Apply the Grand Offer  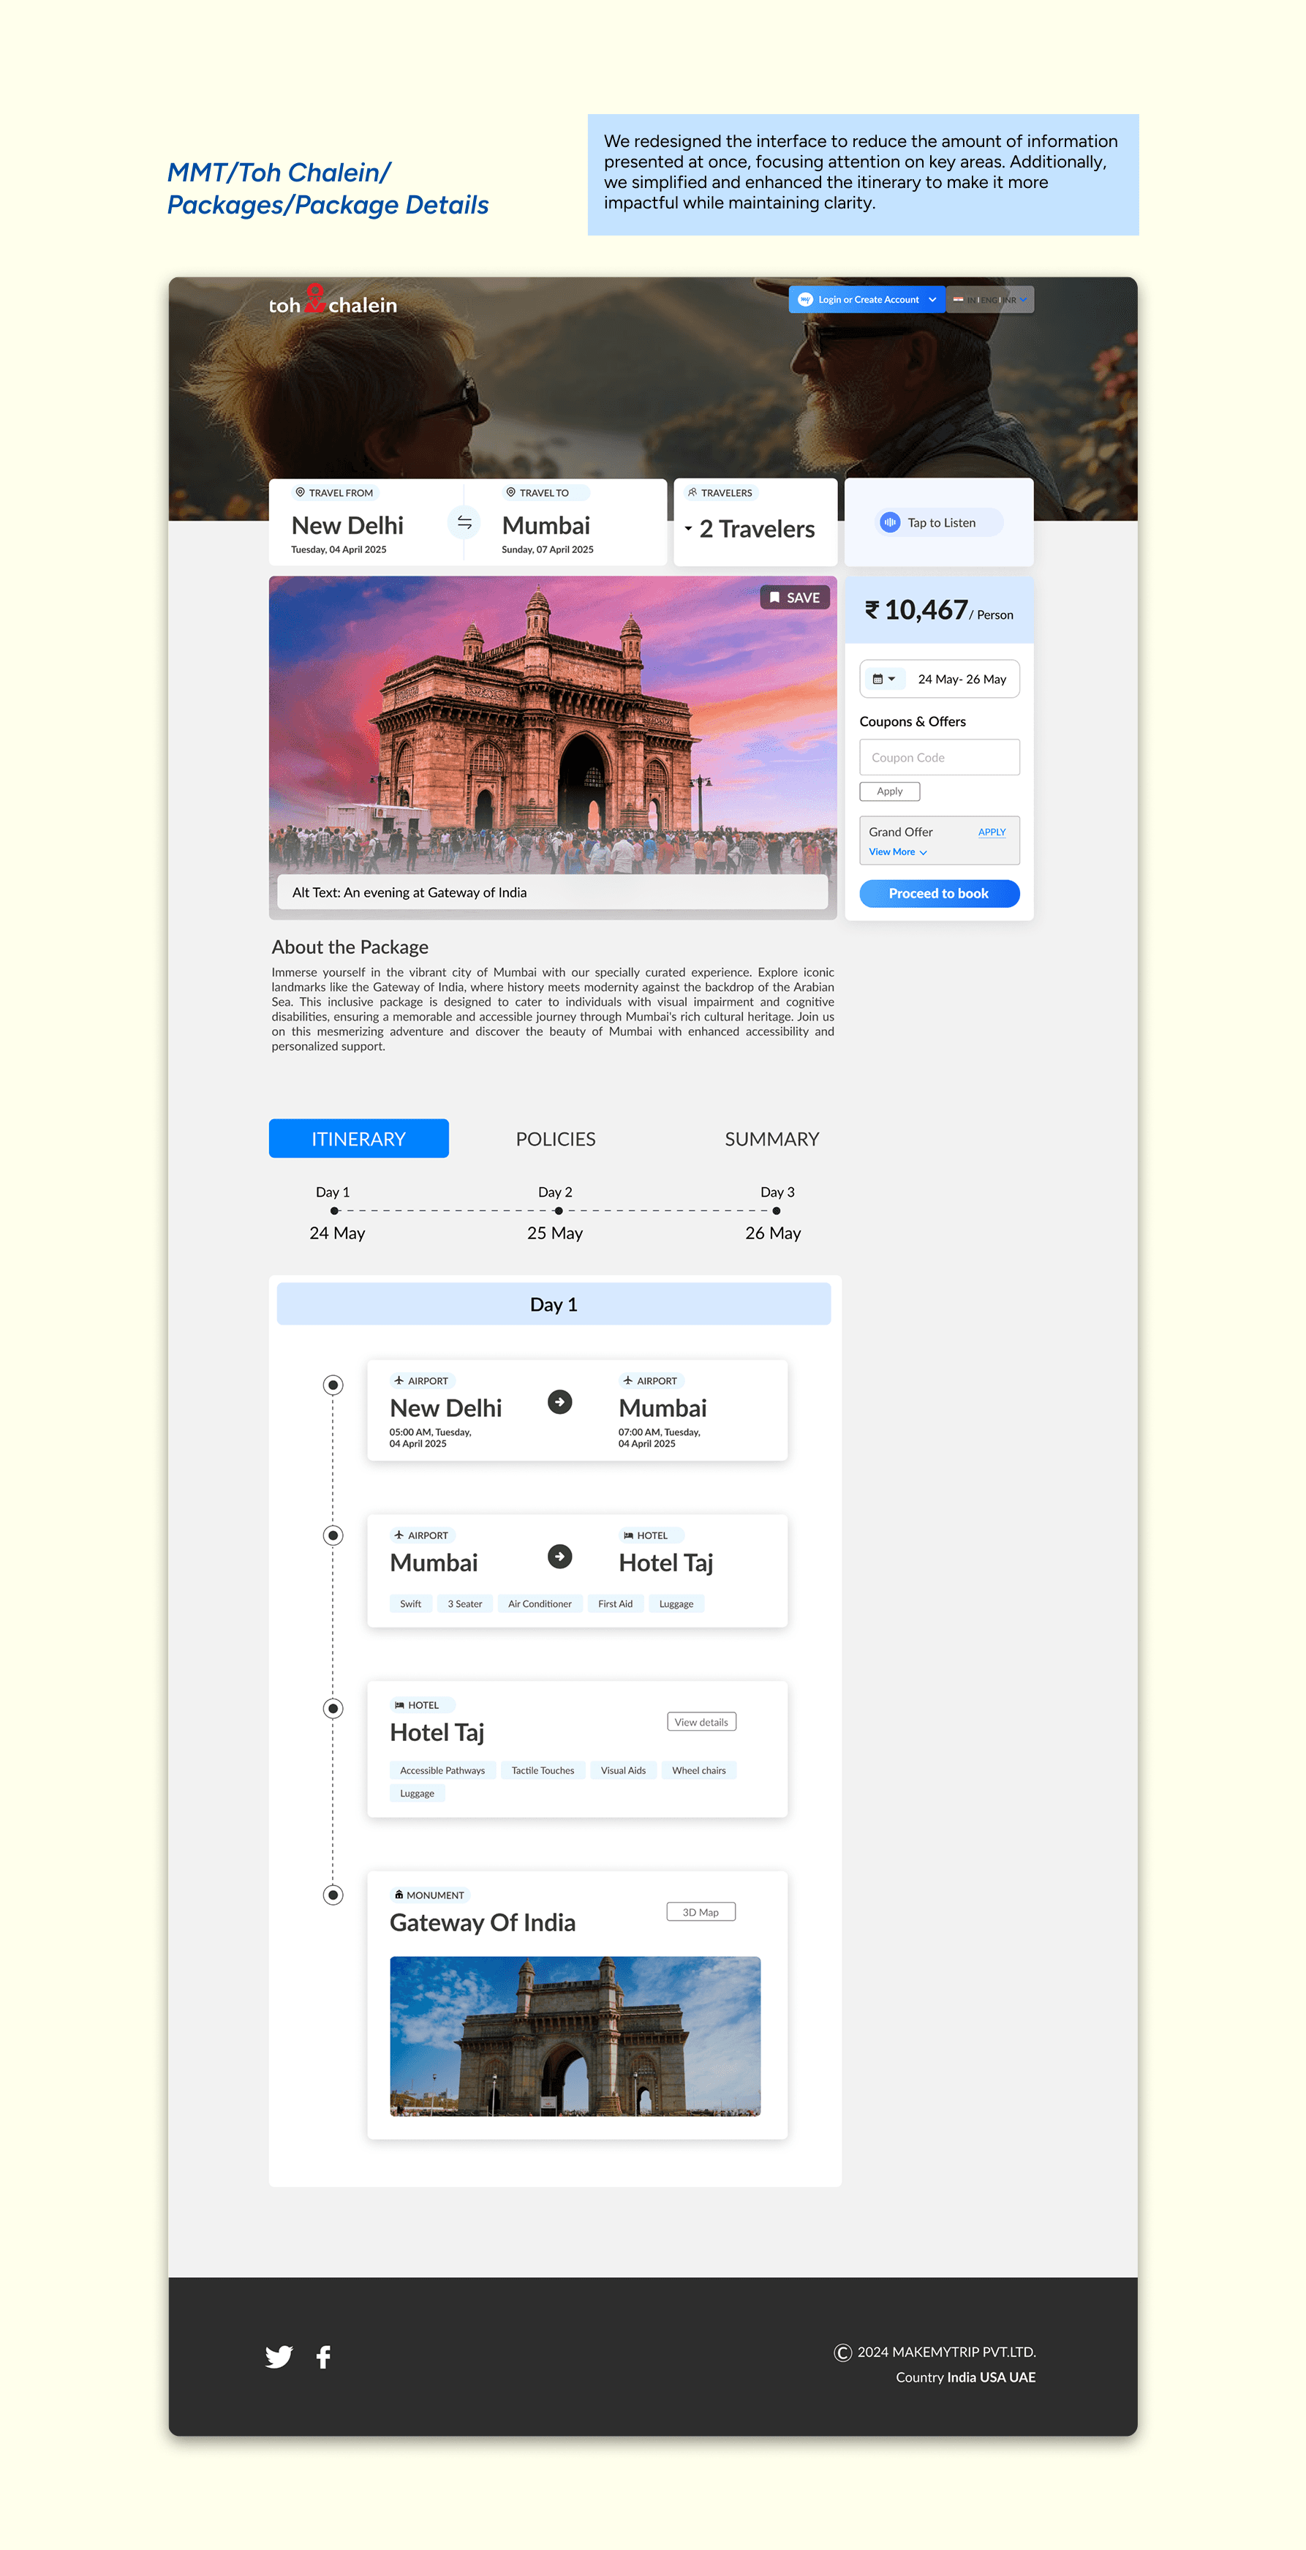point(992,832)
